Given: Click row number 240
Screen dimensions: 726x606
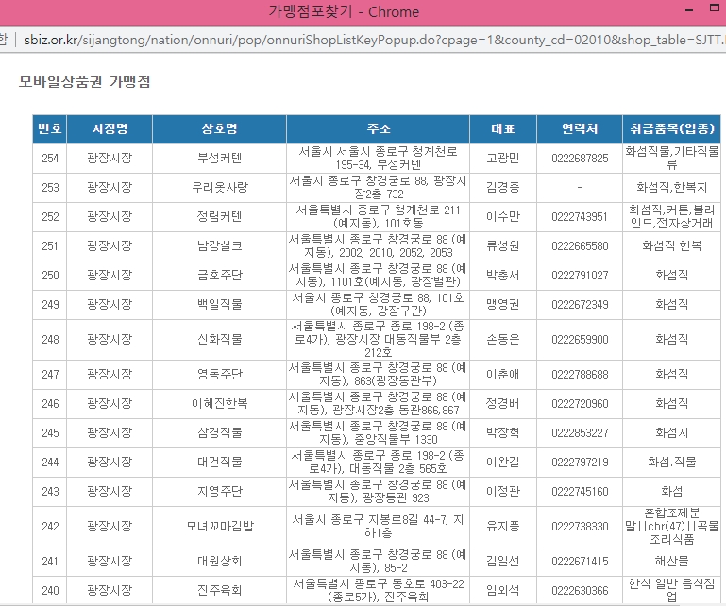Looking at the screenshot, I should 50,590.
